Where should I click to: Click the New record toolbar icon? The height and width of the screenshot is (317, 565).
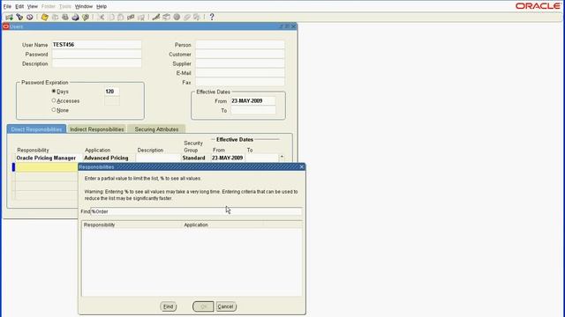(9, 17)
